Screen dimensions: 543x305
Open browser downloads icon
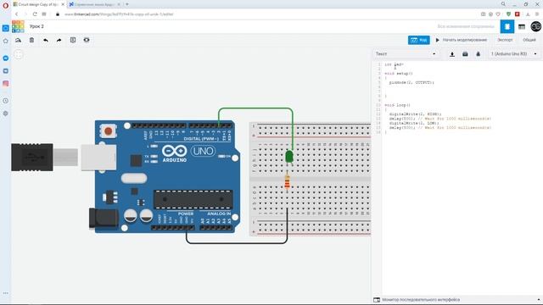528,14
